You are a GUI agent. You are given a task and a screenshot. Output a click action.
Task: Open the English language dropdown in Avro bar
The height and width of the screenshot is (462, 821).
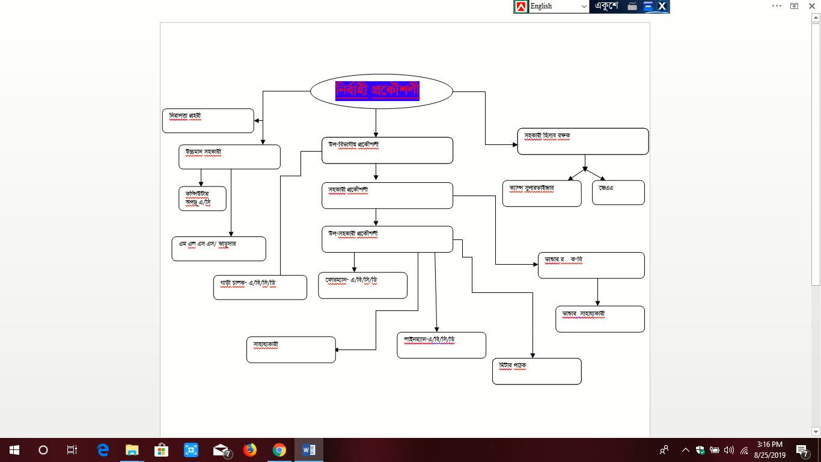[x=584, y=6]
